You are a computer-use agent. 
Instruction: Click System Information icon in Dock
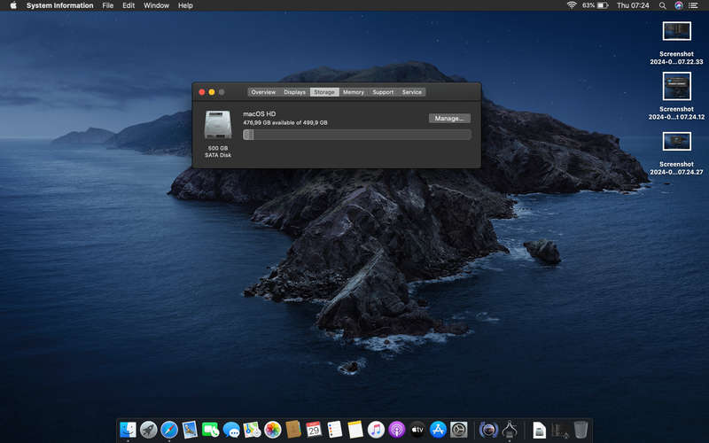click(x=510, y=430)
